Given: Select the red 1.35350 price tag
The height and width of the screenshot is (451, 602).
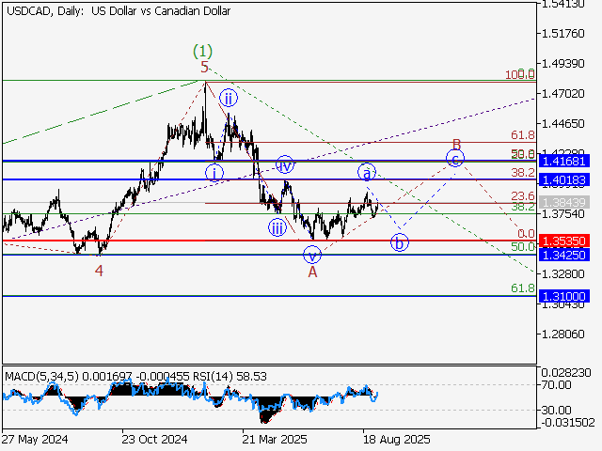Looking at the screenshot, I should coord(565,241).
